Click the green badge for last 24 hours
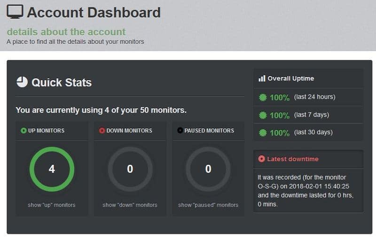The width and height of the screenshot is (376, 239). (263, 97)
